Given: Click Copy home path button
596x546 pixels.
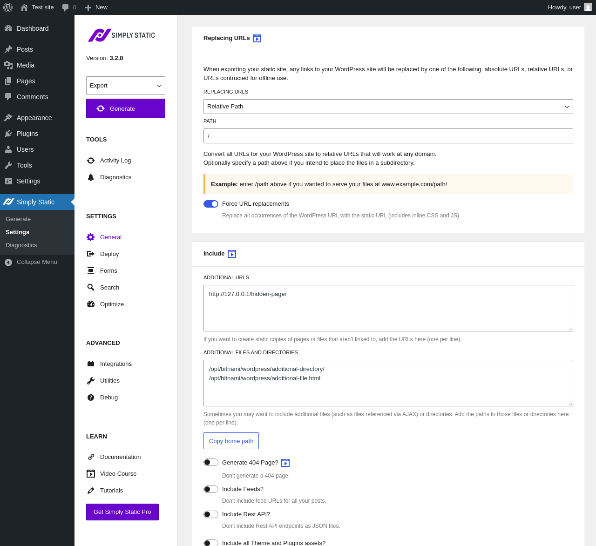Looking at the screenshot, I should point(231,441).
